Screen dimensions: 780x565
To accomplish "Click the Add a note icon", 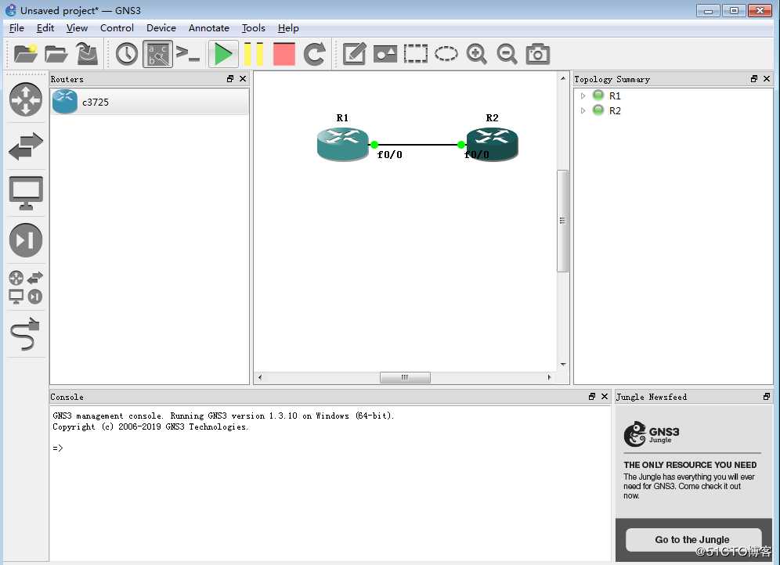I will tap(355, 54).
